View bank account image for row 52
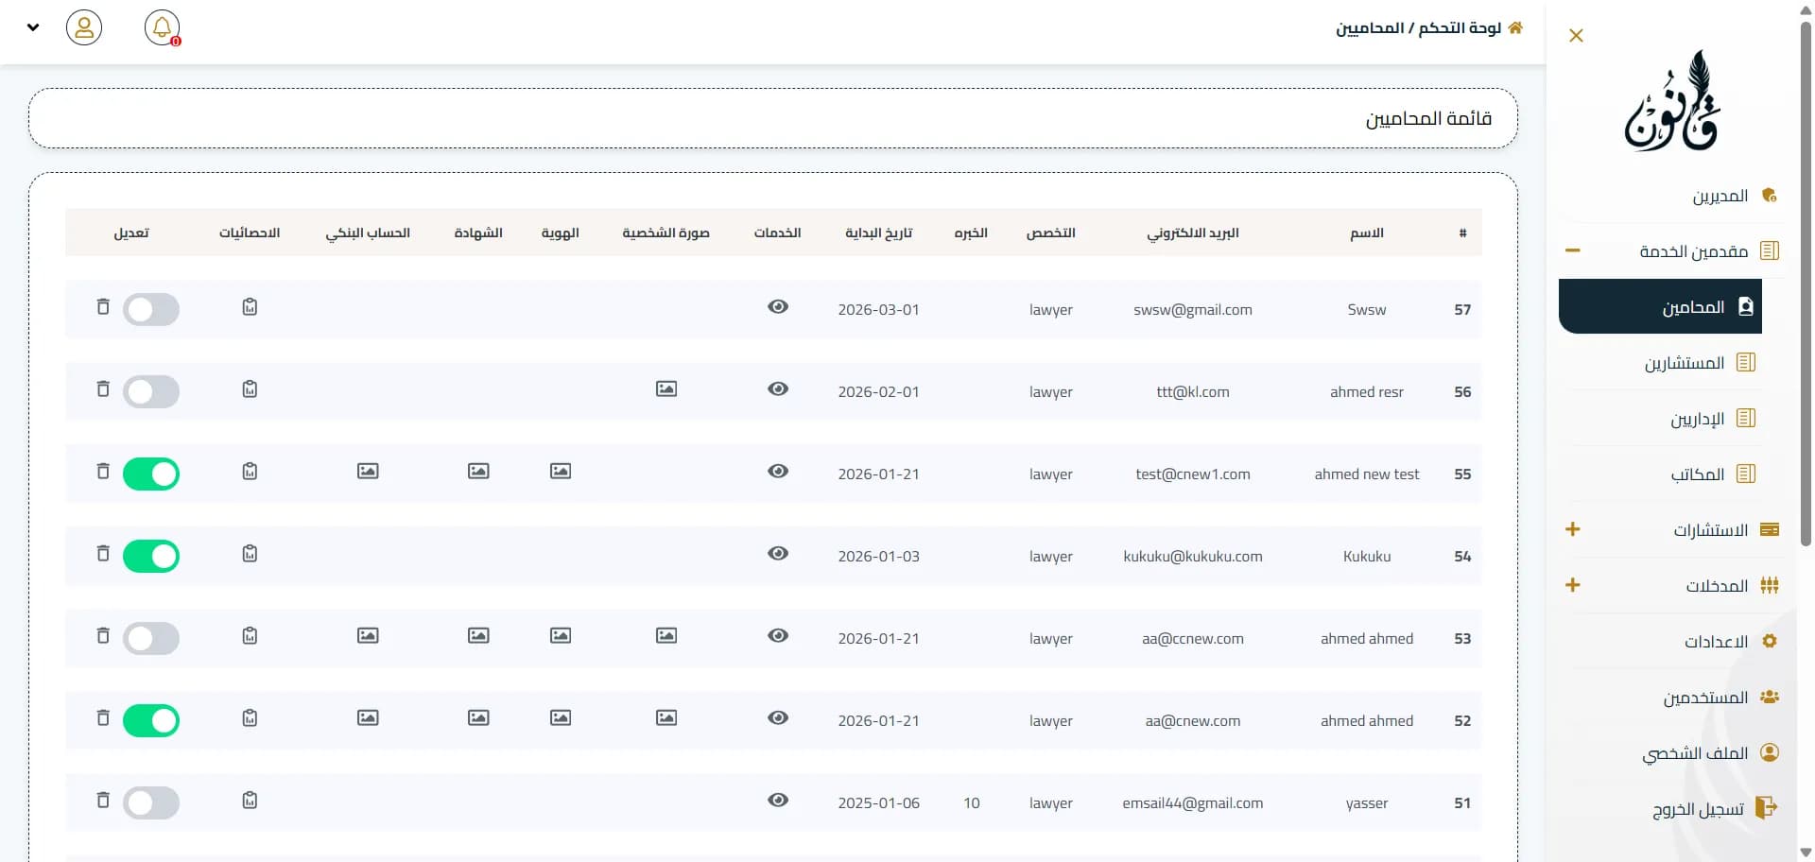This screenshot has height=862, width=1815. pyautogui.click(x=368, y=717)
